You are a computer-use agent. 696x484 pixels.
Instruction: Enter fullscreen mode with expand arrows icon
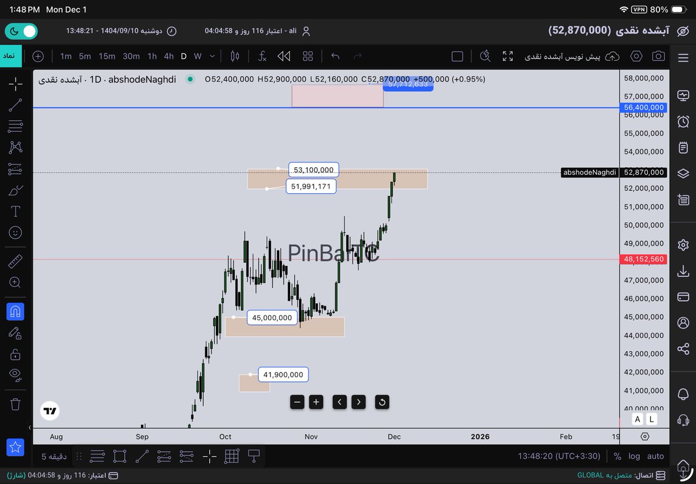[508, 56]
